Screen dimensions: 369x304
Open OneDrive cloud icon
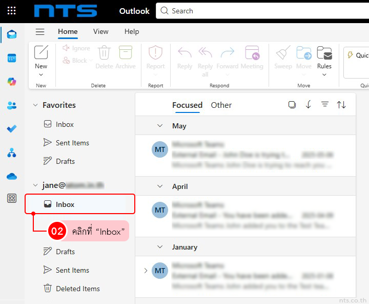(x=12, y=176)
